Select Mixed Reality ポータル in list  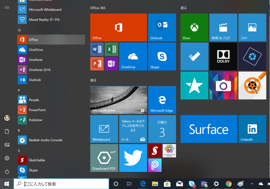pos(51,20)
